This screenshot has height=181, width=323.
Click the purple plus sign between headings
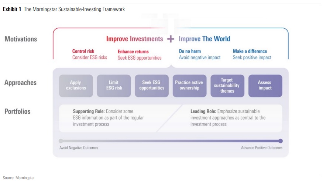pos(171,39)
